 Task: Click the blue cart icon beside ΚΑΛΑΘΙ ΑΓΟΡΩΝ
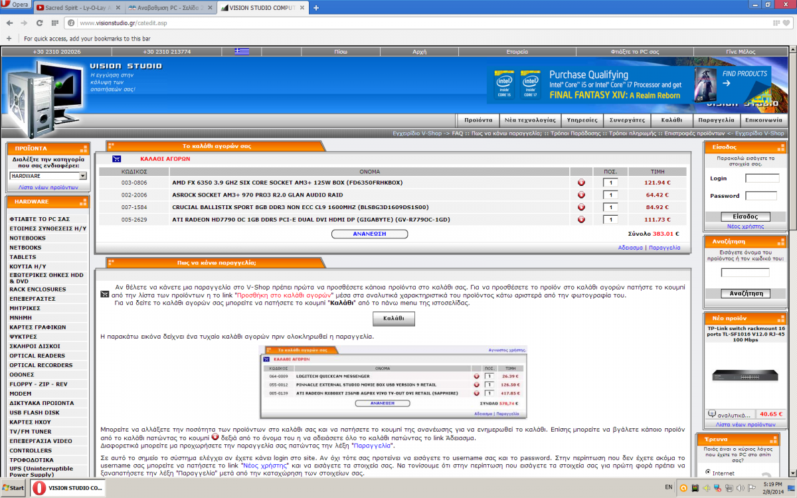coord(117,159)
